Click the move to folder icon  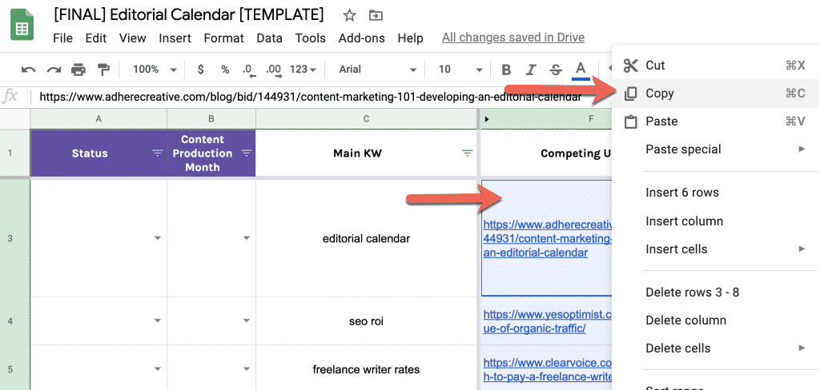pyautogui.click(x=376, y=16)
